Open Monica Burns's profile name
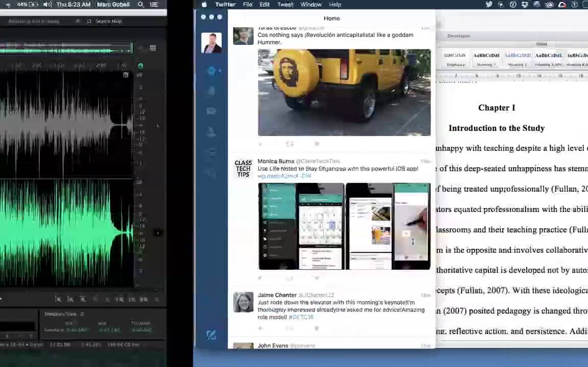The height and width of the screenshot is (367, 588). point(276,161)
